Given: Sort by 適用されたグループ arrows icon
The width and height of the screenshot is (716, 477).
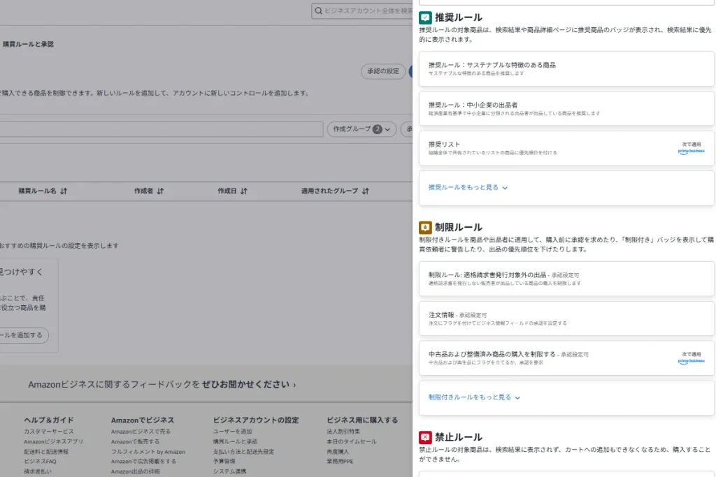Looking at the screenshot, I should tap(365, 191).
